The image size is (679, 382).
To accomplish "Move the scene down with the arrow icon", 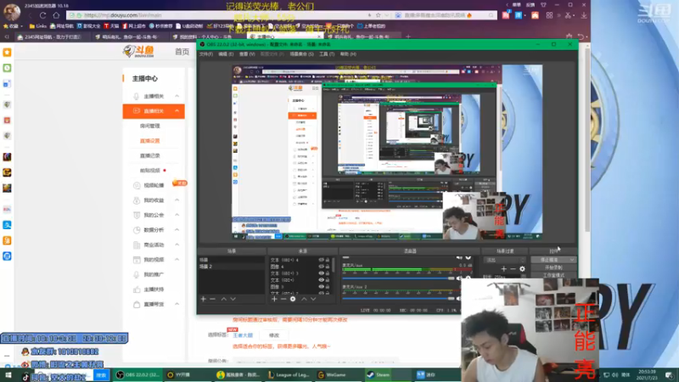I will pyautogui.click(x=233, y=299).
